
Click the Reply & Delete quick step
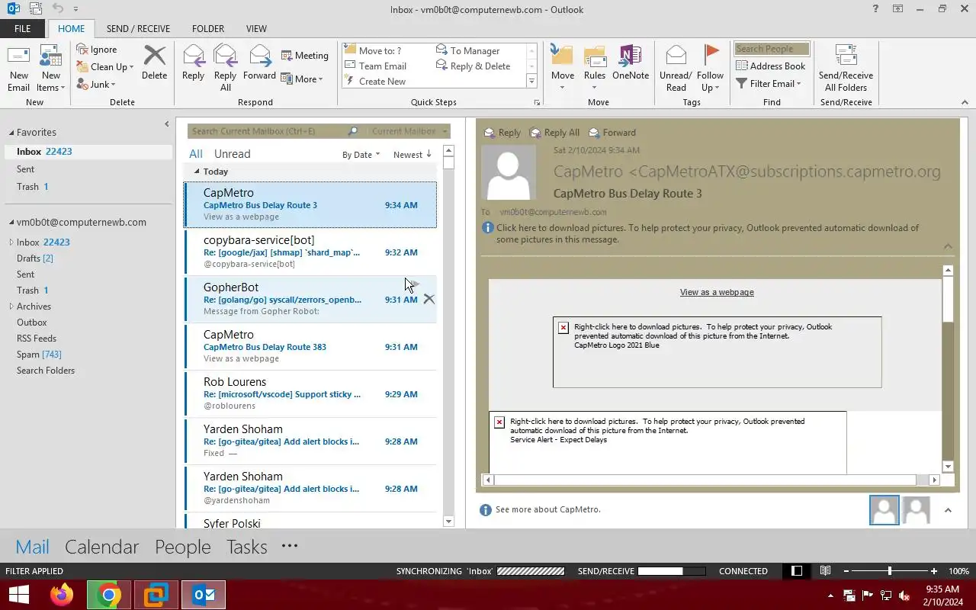click(x=474, y=66)
